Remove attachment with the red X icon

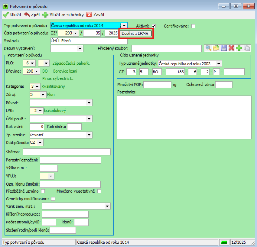tap(231, 48)
